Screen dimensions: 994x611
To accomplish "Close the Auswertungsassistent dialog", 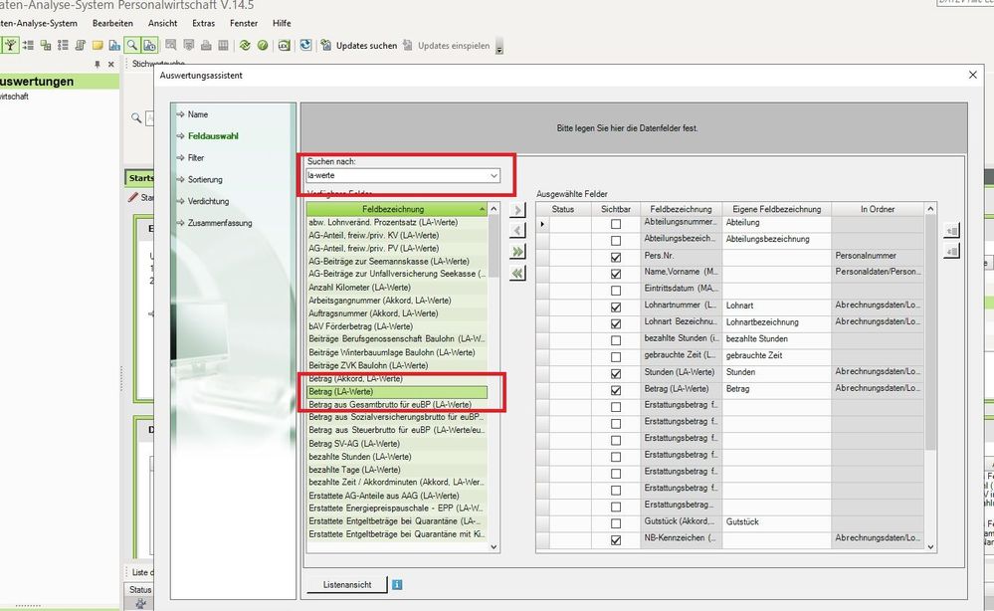I will (972, 75).
